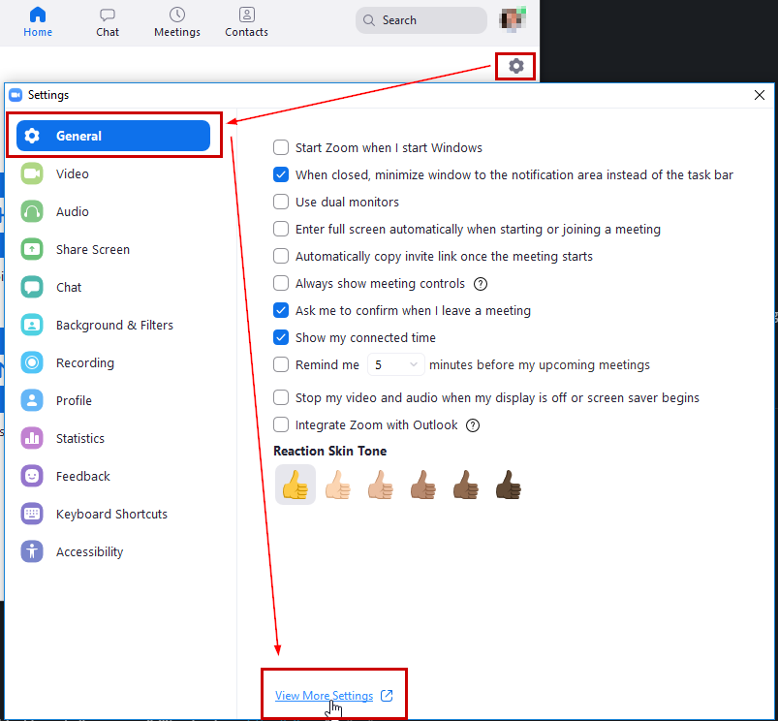Viewport: 778px width, 721px height.
Task: Select the medium skin tone thumbs-up
Action: point(423,485)
